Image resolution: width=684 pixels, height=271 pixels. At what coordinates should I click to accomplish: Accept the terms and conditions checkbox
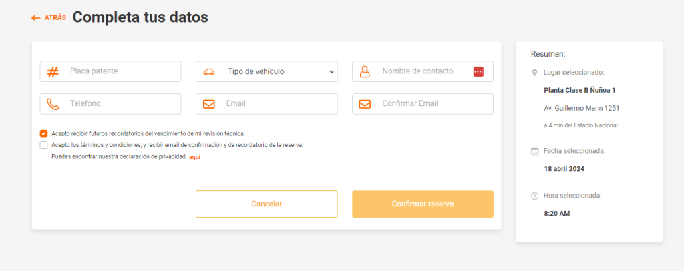(x=44, y=144)
